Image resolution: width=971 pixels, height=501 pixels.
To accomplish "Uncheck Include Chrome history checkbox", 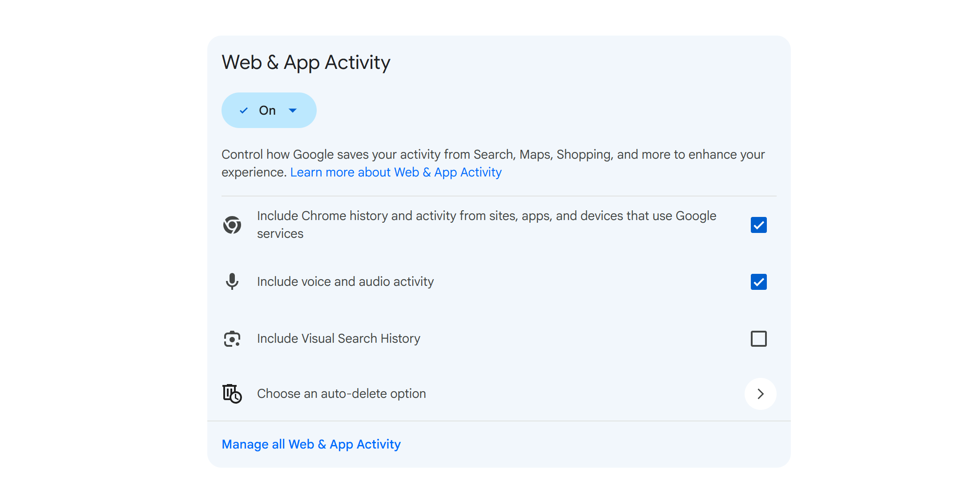I will point(759,225).
